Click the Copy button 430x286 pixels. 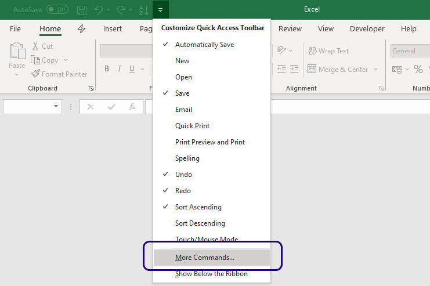(45, 60)
